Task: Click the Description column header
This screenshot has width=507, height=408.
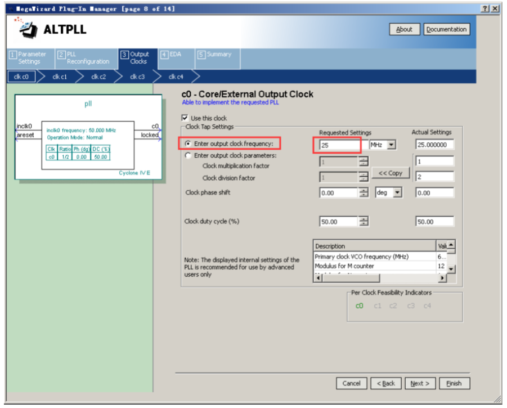Action: tap(375, 246)
